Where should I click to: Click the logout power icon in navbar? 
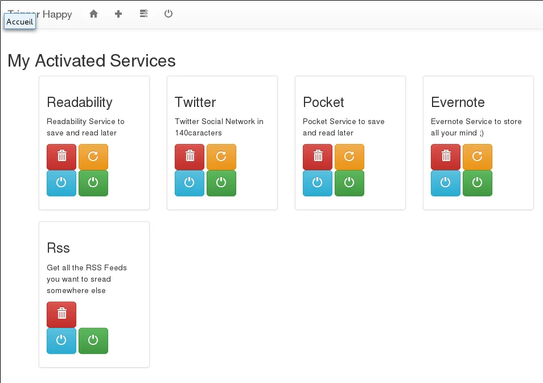point(168,13)
